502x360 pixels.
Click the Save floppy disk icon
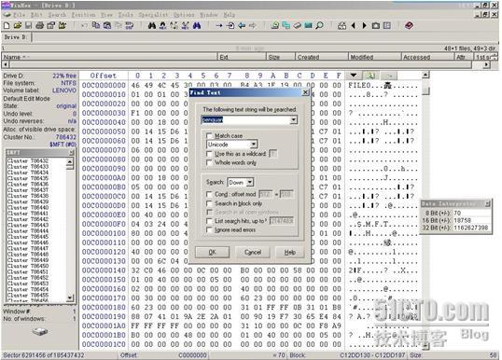point(29,25)
